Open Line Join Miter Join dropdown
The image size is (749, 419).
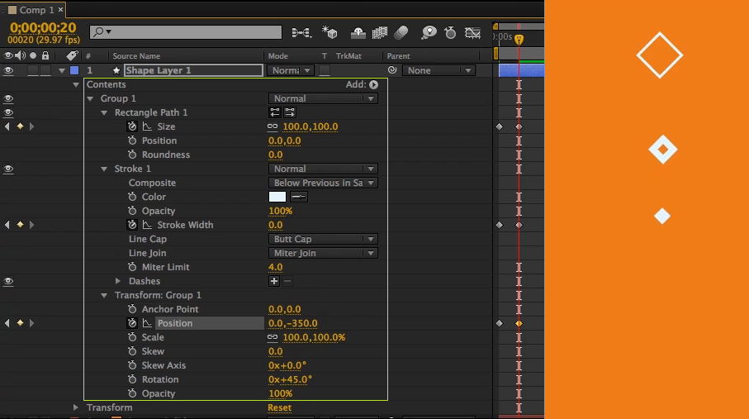[x=323, y=253]
